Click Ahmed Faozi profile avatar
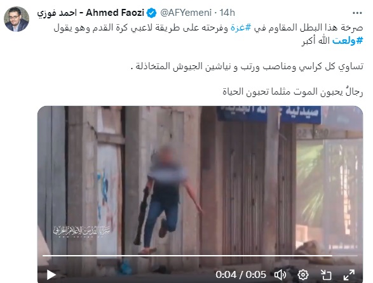 pyautogui.click(x=17, y=19)
